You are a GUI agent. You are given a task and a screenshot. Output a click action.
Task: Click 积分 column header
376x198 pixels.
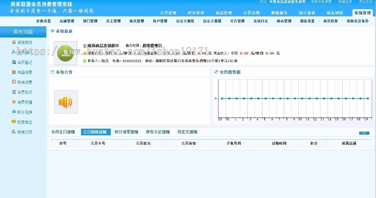314,143
